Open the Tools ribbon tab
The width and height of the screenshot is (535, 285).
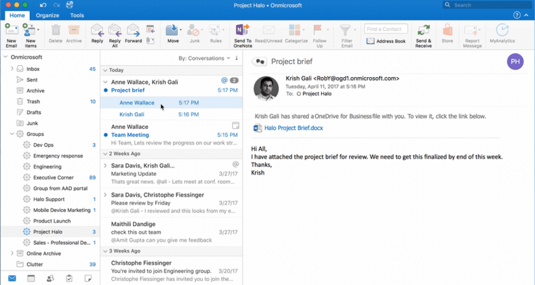click(77, 15)
